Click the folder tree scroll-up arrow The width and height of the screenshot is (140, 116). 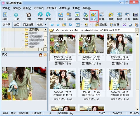[x=45, y=30]
